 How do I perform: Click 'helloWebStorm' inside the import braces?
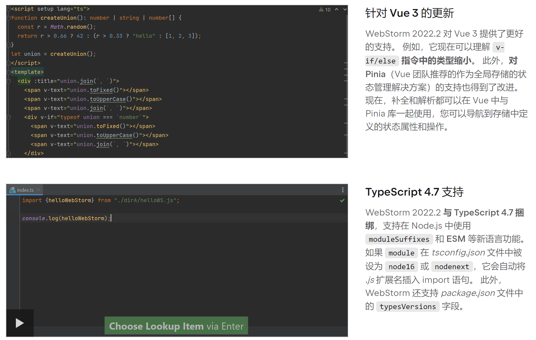point(70,200)
